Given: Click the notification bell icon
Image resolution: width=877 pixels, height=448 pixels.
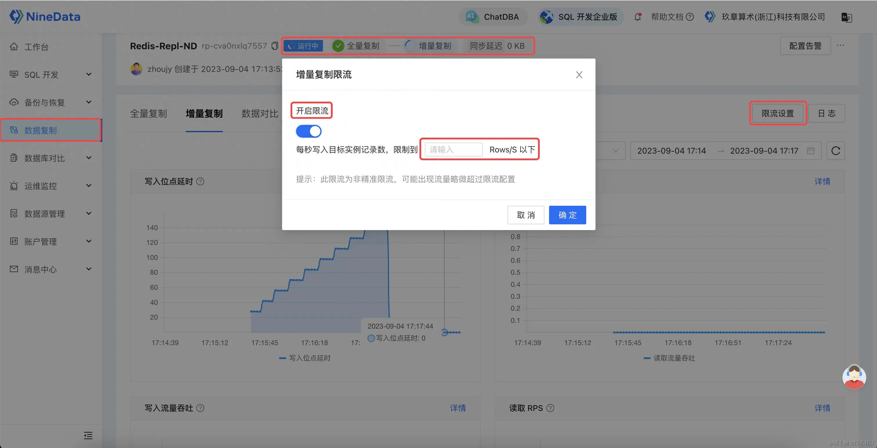Looking at the screenshot, I should tap(638, 17).
